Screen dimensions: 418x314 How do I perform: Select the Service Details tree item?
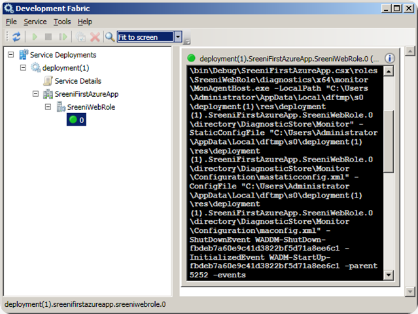[x=78, y=80]
